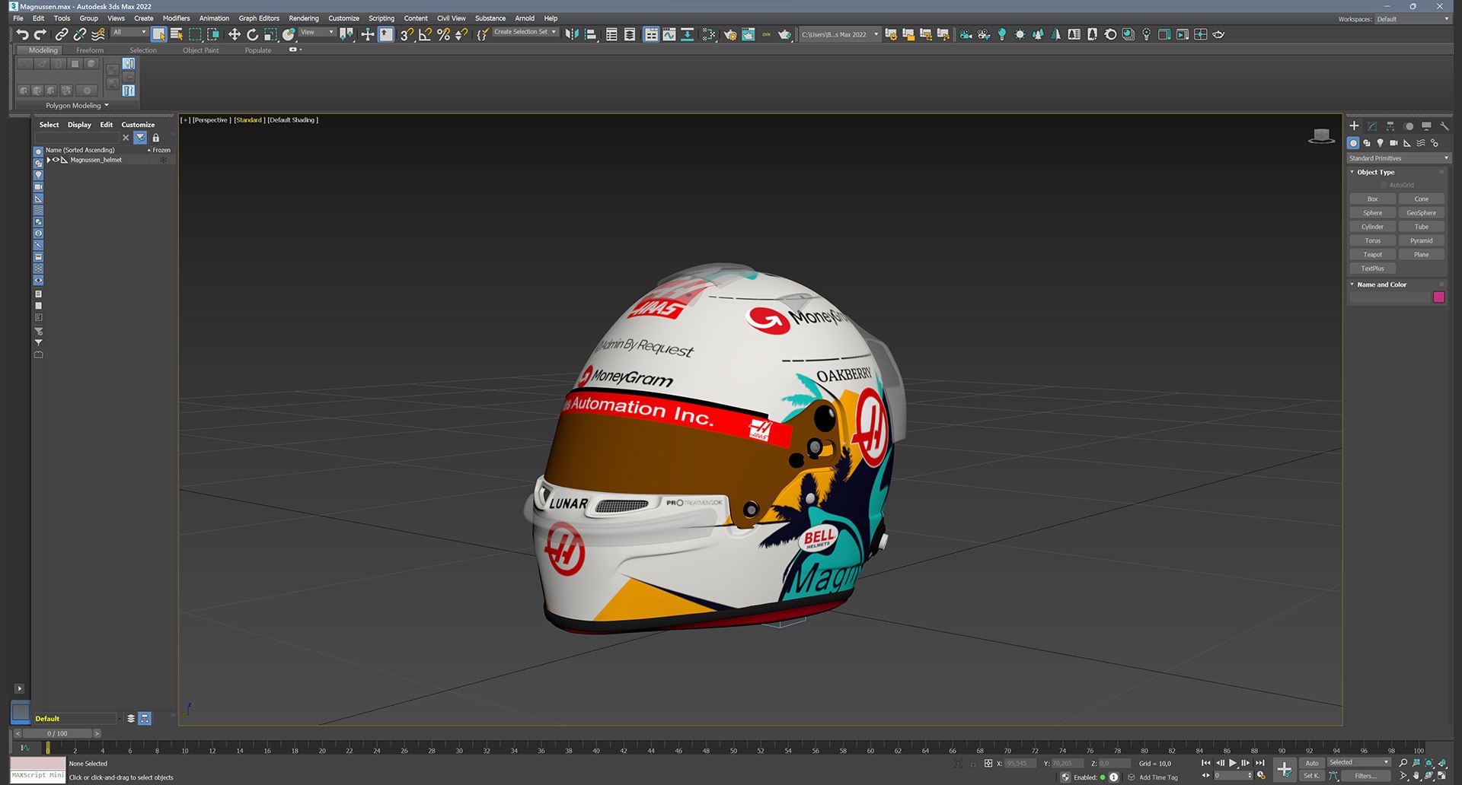Click the Play Animation button

tap(1233, 763)
